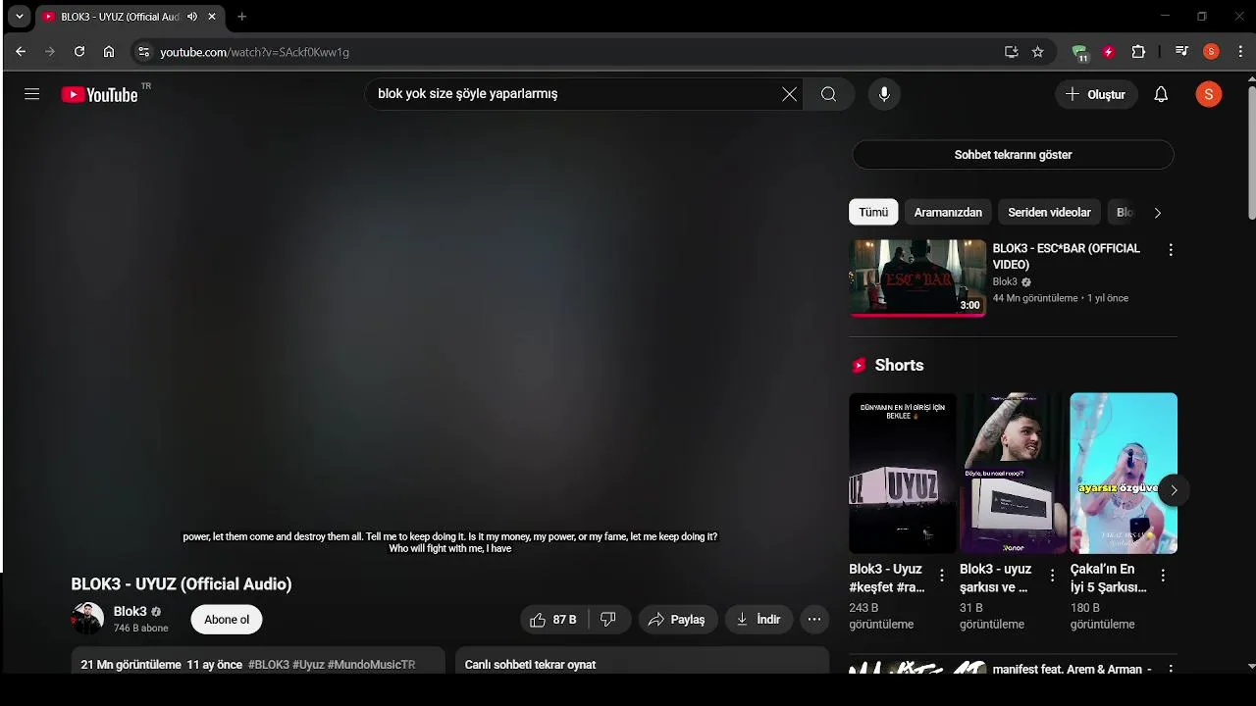Image resolution: width=1256 pixels, height=706 pixels.
Task: Start voice search with microphone
Action: pyautogui.click(x=884, y=94)
